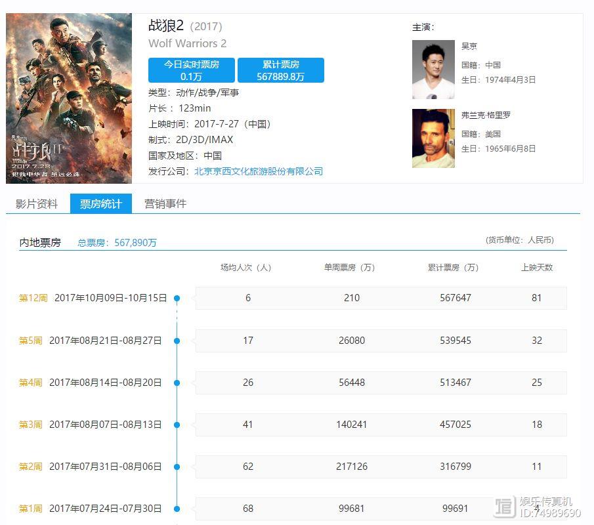Click weekly box office value 210
This screenshot has height=525, width=594.
[x=352, y=298]
